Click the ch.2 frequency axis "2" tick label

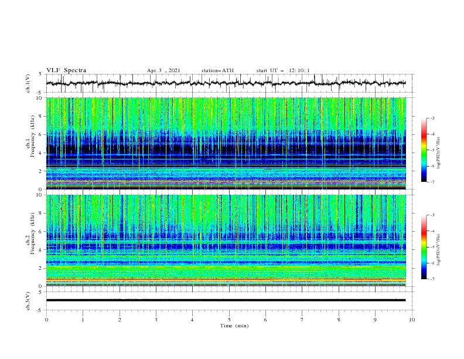click(x=42, y=268)
